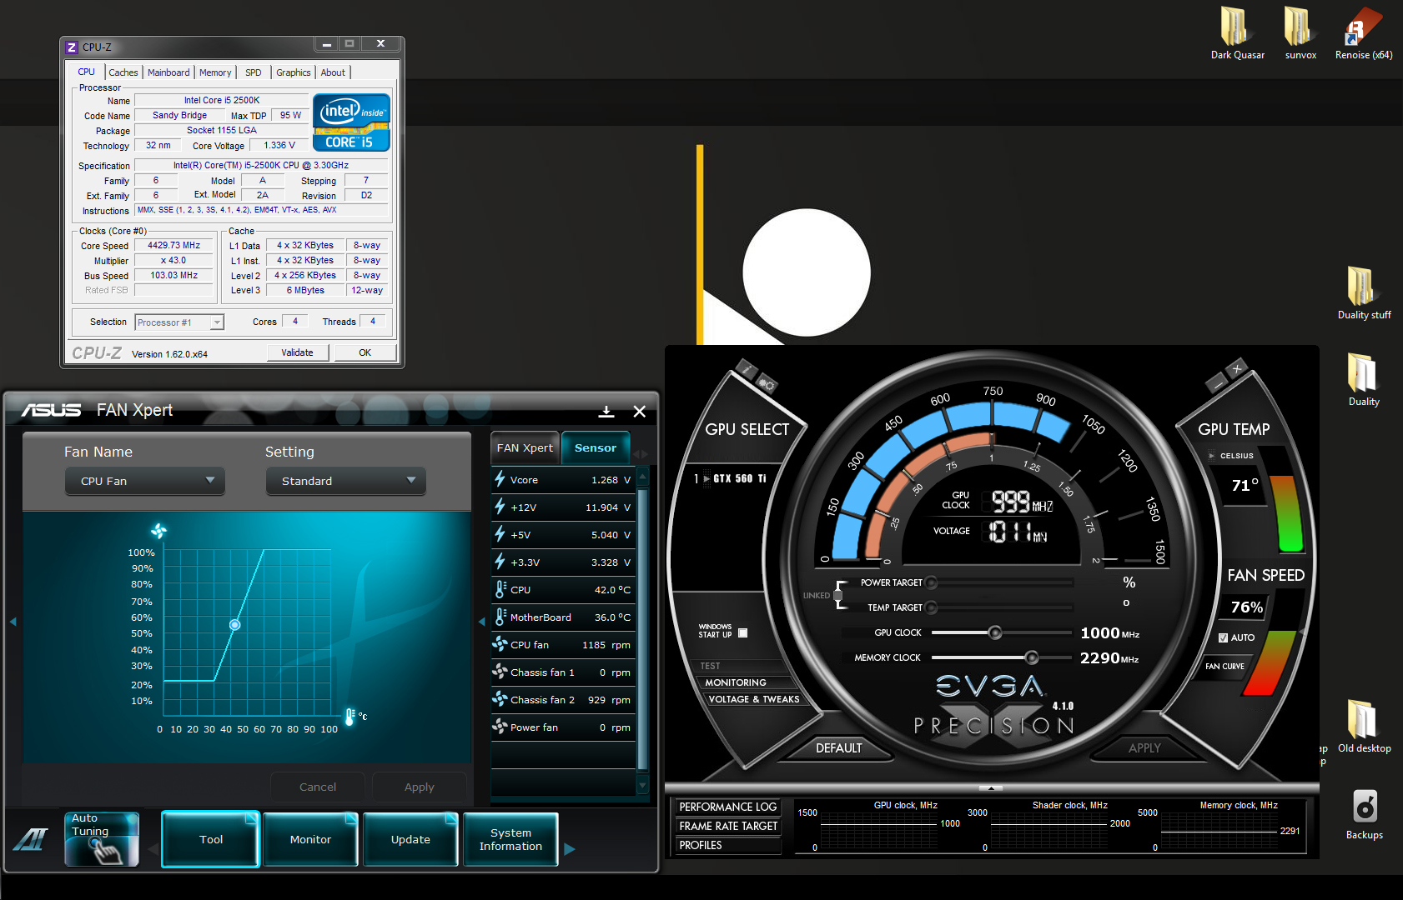Click the FAN Xpert minimize-to-tray download icon
This screenshot has height=900, width=1403.
click(x=606, y=411)
